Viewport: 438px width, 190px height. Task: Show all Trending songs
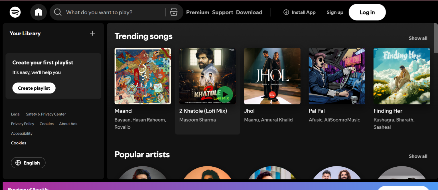[418, 38]
